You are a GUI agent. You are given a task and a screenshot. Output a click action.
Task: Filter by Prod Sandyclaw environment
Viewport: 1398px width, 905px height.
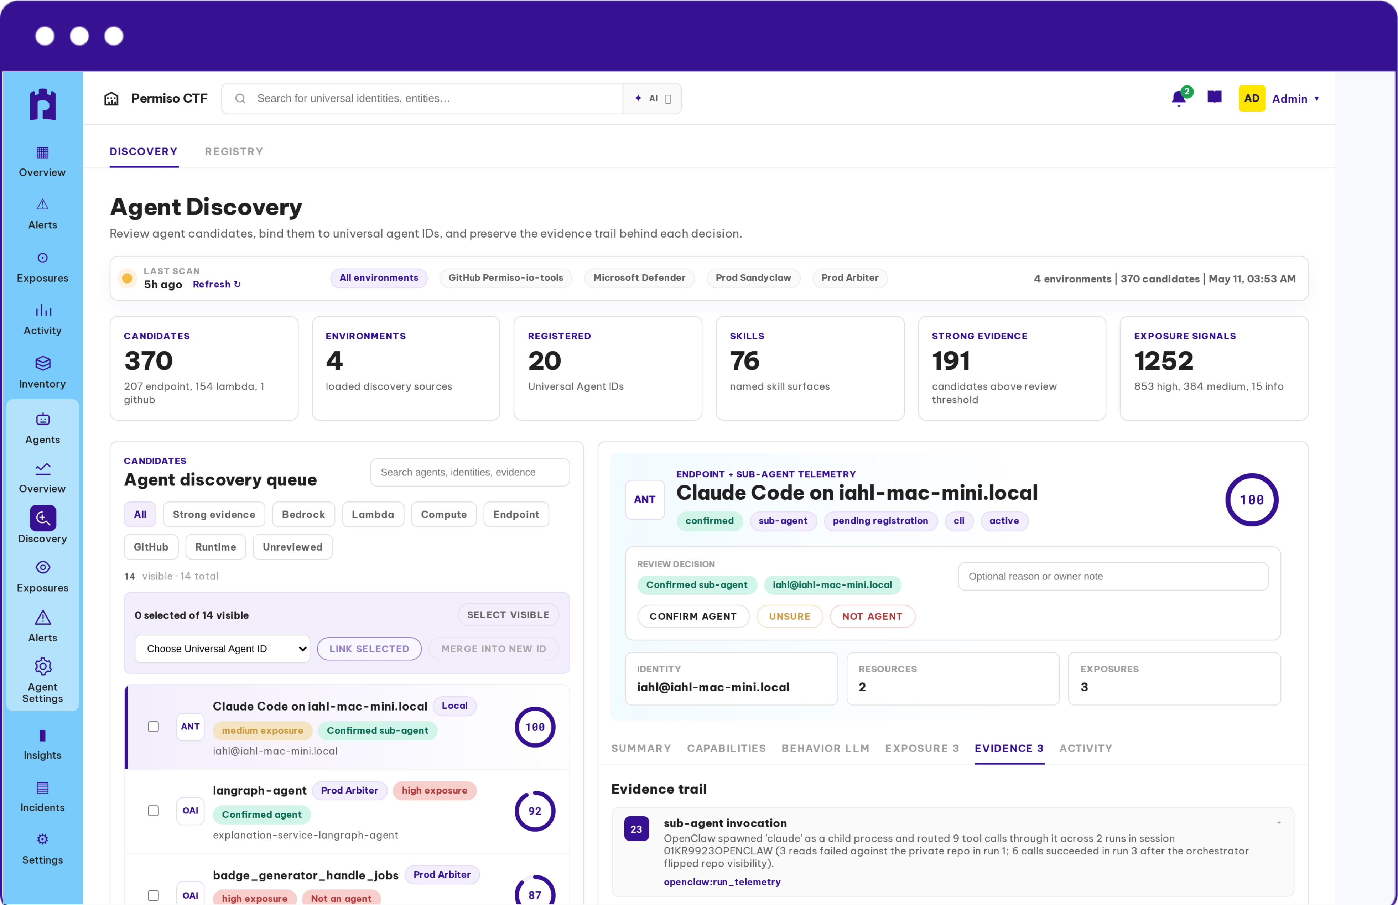[753, 279]
